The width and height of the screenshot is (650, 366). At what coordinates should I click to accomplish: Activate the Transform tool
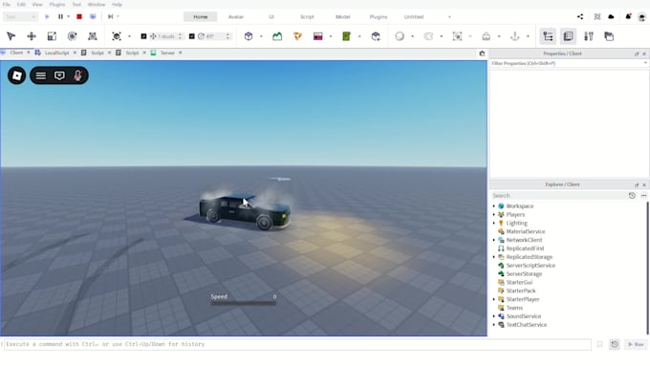[93, 36]
